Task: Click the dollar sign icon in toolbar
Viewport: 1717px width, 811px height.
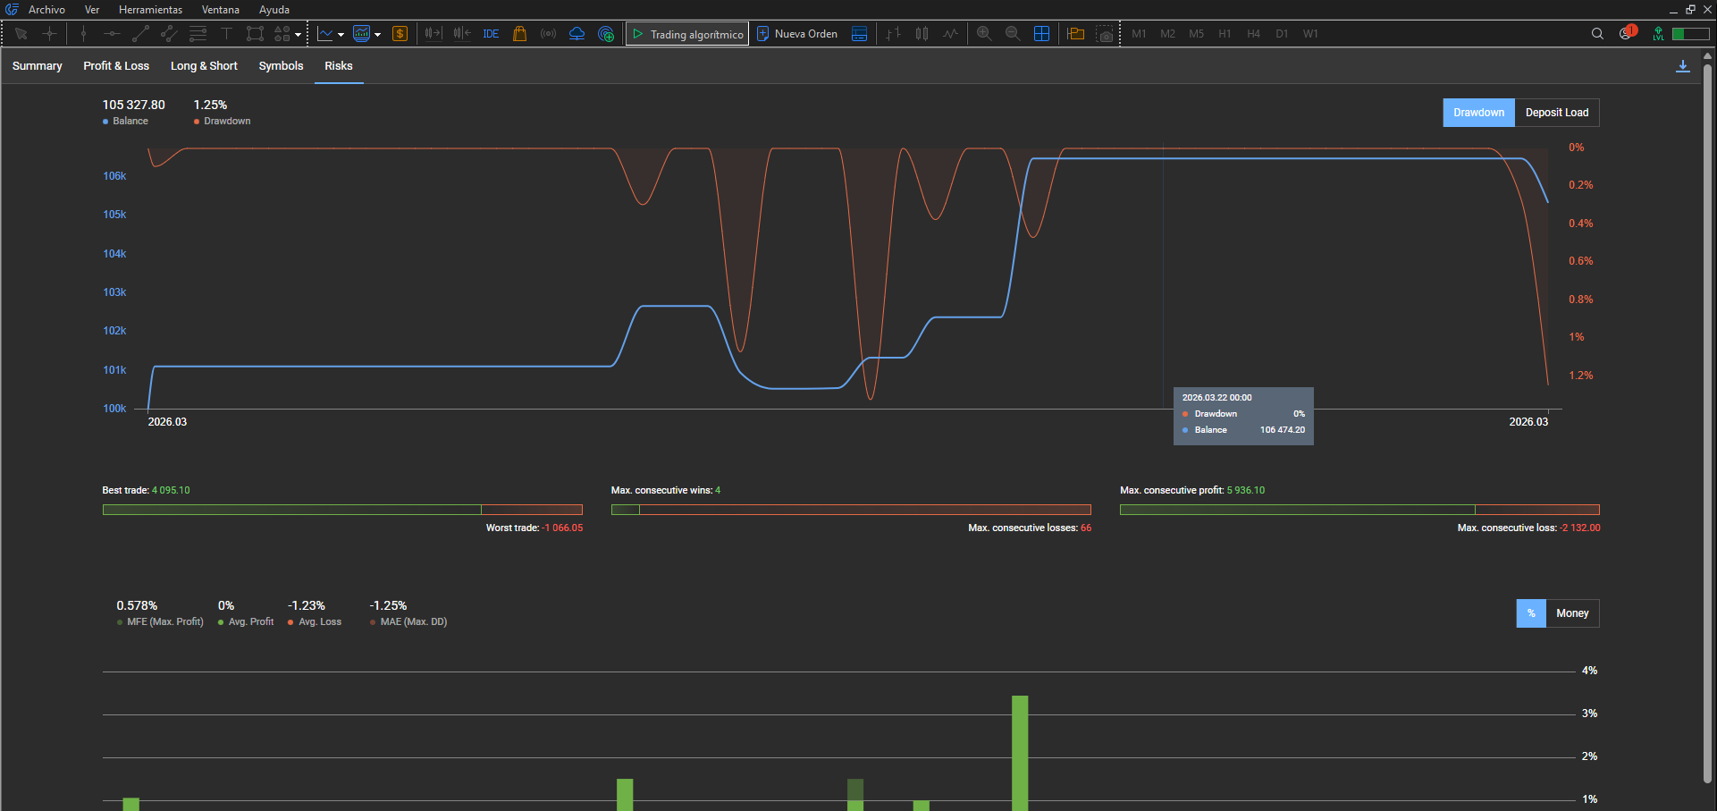Action: (x=400, y=34)
